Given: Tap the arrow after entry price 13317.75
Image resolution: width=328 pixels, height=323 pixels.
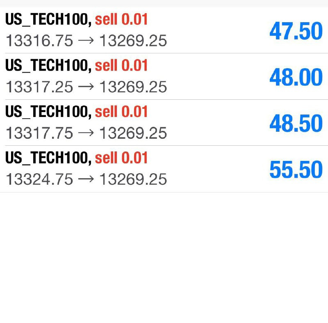Looking at the screenshot, I should [86, 133].
